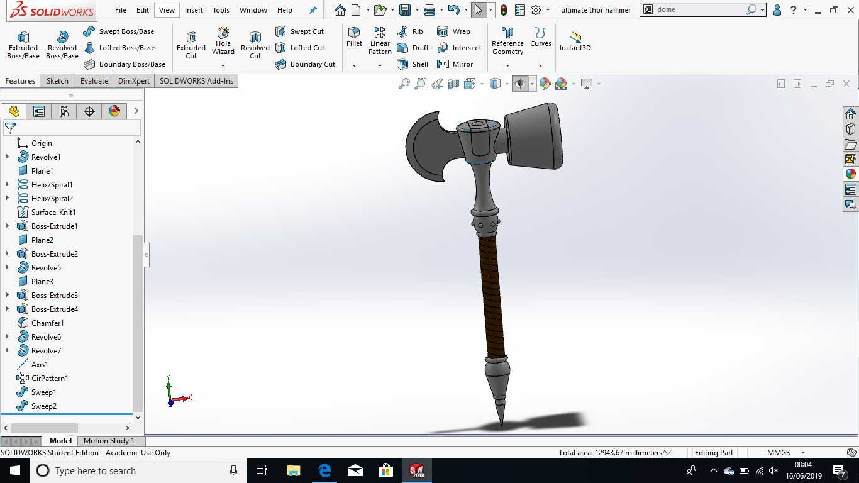This screenshot has width=859, height=483.
Task: Open the Hole Wizard dropdown arrow
Action: 223,65
